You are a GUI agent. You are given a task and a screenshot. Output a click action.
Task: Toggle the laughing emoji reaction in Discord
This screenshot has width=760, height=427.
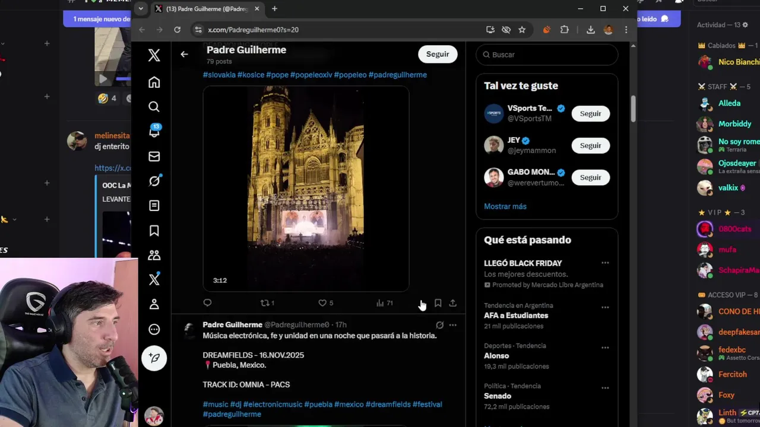(107, 98)
